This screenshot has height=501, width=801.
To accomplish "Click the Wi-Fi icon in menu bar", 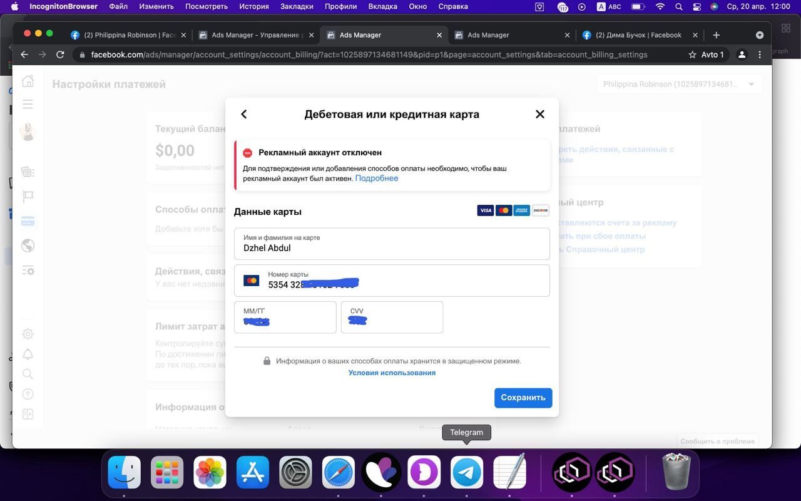I will click(x=660, y=6).
